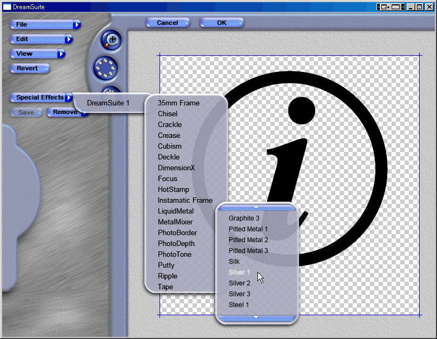This screenshot has height=339, width=437.
Task: Pick the Deckle effect
Action: click(169, 157)
